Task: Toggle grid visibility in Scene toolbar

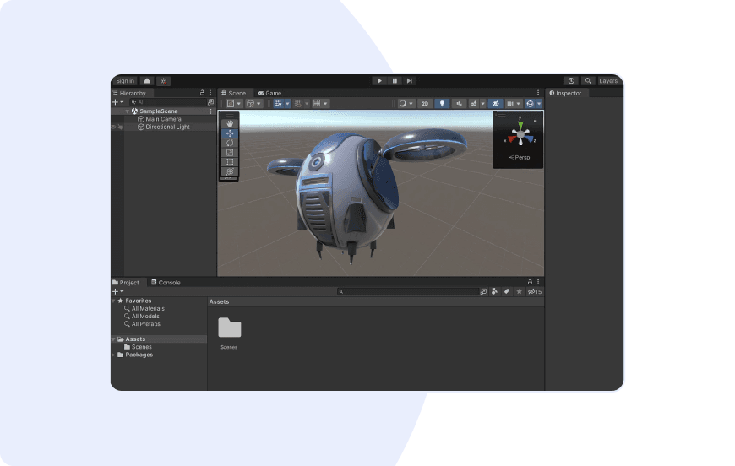Action: tap(279, 104)
